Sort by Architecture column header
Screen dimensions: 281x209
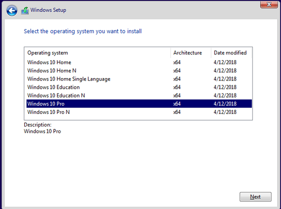click(x=191, y=53)
